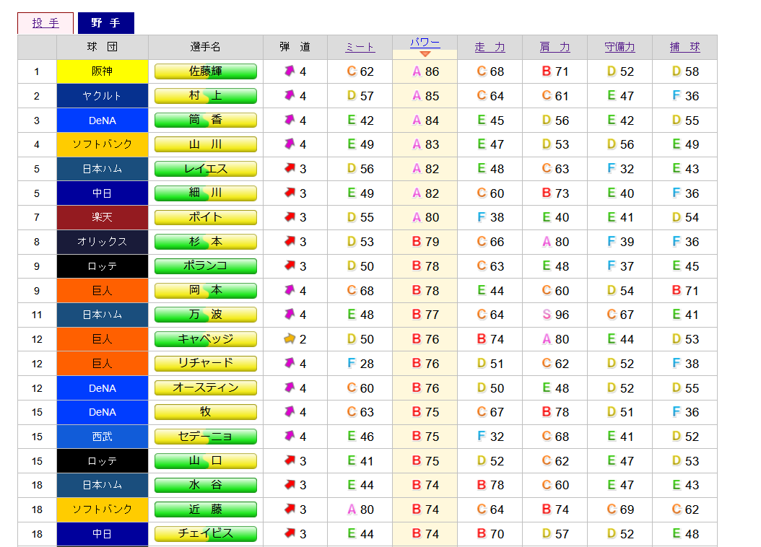Sort players by 守備力
The width and height of the screenshot is (761, 547).
click(619, 47)
